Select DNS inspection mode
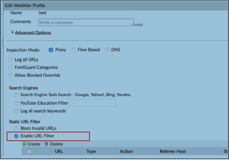Image resolution: width=229 pixels, height=160 pixels. pos(107,50)
